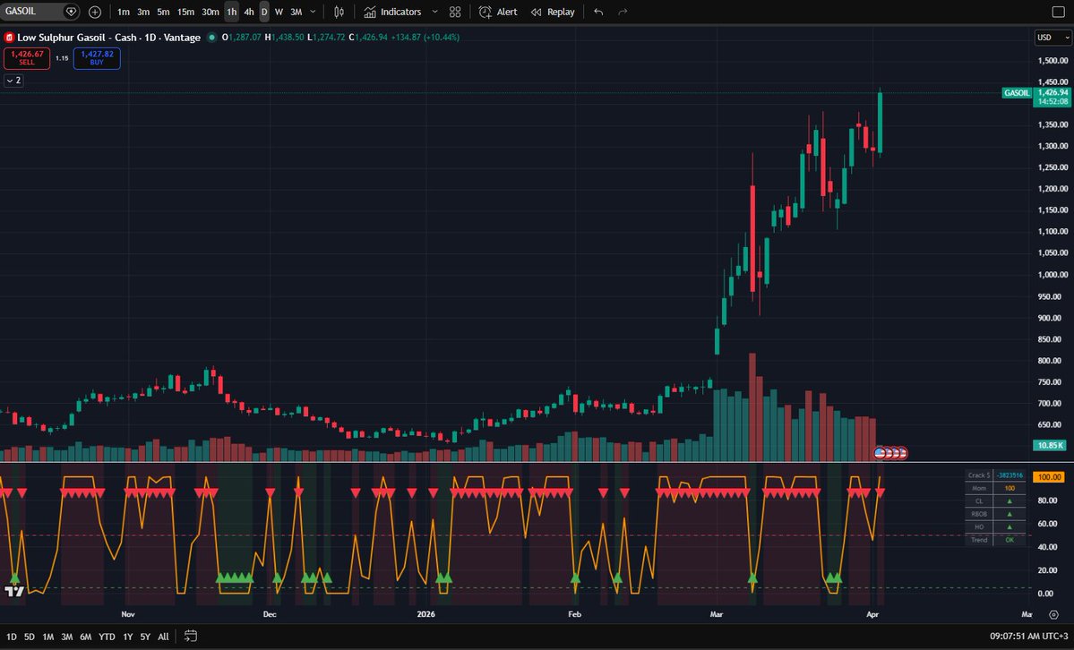This screenshot has width=1074, height=650.
Task: Click the Nov label on the time axis
Action: point(128,614)
